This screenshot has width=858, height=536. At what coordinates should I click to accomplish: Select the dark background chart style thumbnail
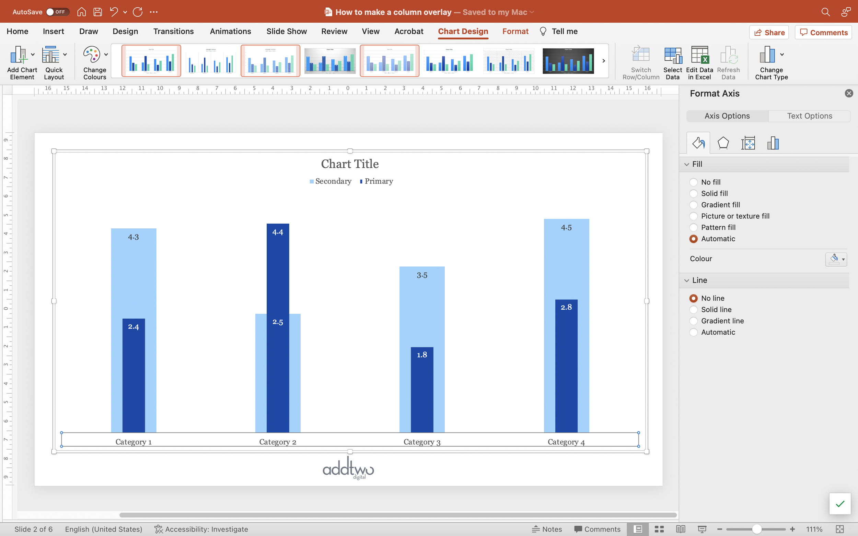pyautogui.click(x=568, y=61)
